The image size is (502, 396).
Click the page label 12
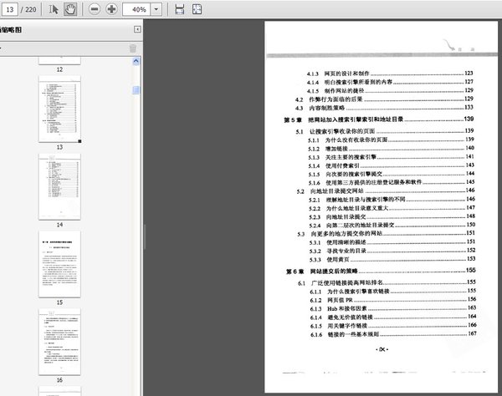point(60,69)
